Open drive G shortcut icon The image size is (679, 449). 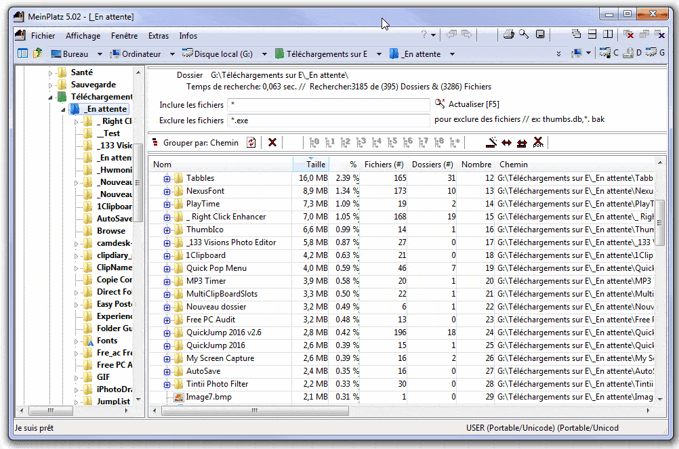(x=655, y=53)
